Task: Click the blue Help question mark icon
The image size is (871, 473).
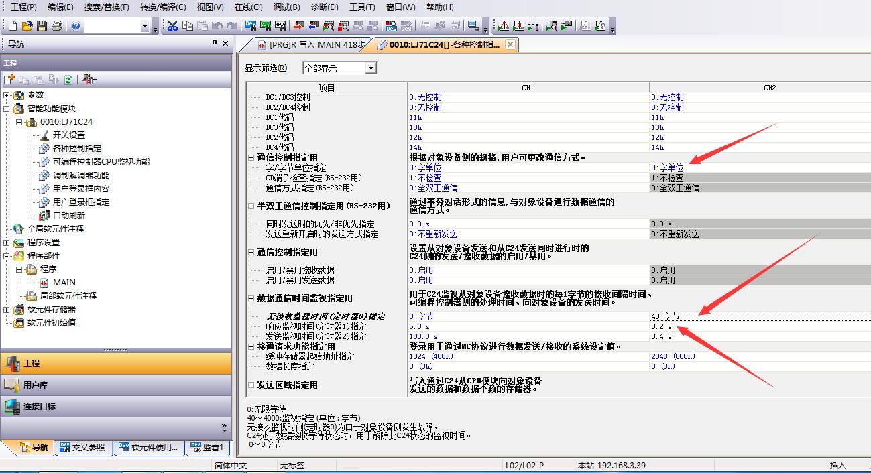Action: click(76, 26)
